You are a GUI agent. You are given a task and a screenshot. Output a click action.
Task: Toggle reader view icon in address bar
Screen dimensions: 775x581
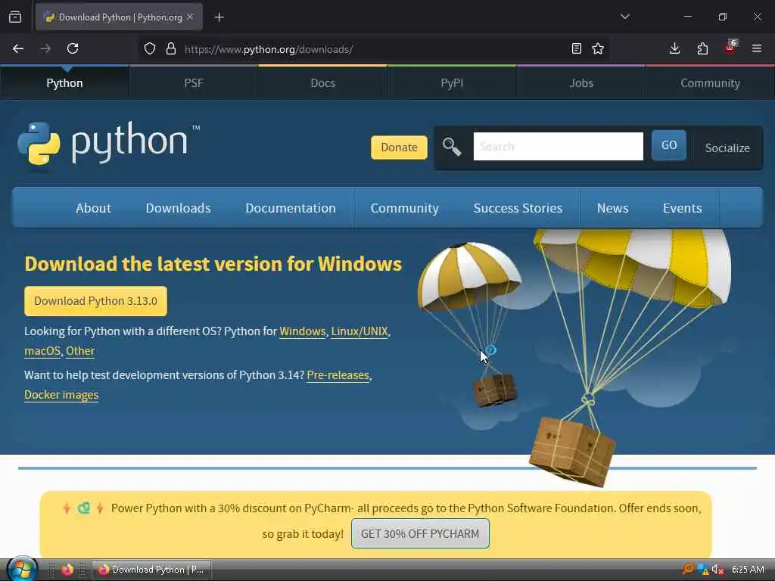576,48
